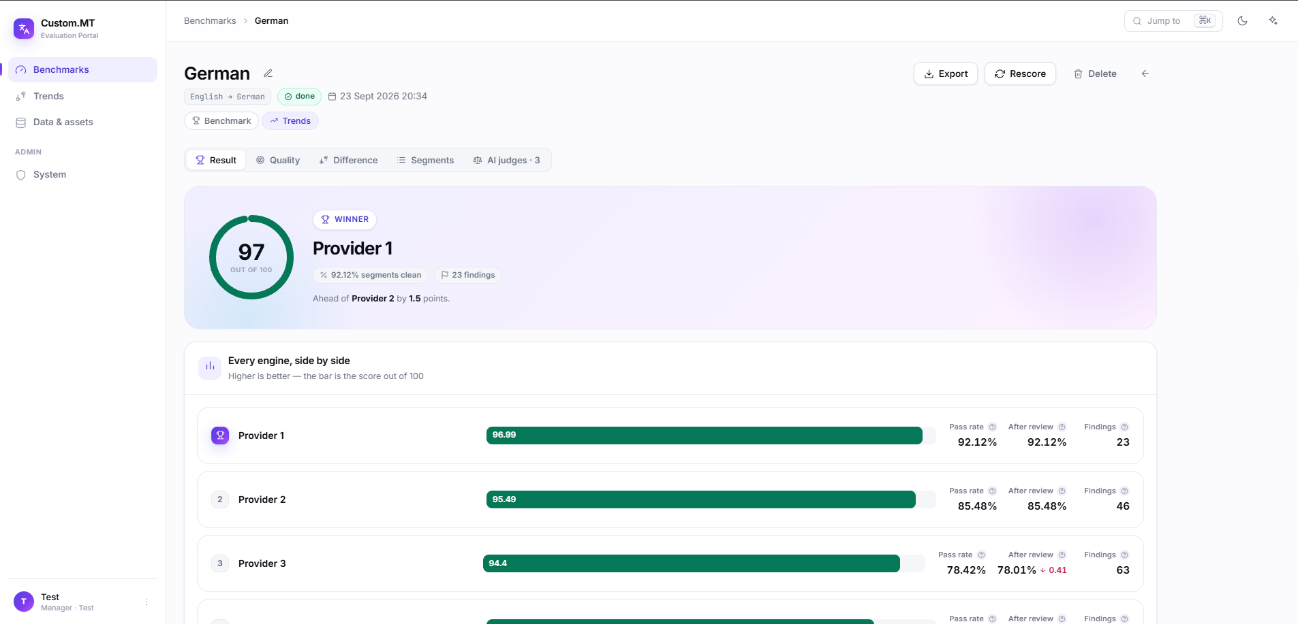Click the Findings help icon for Provider 1
Viewport: 1298px width, 624px height.
tap(1125, 427)
